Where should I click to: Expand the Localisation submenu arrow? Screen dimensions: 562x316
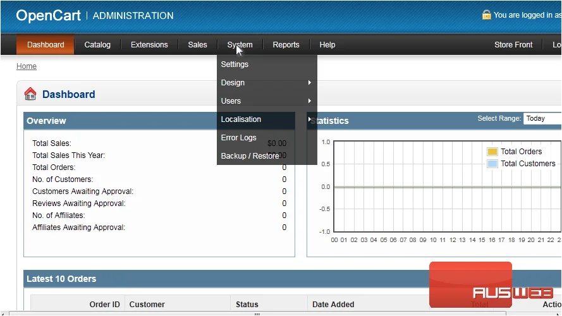click(310, 119)
